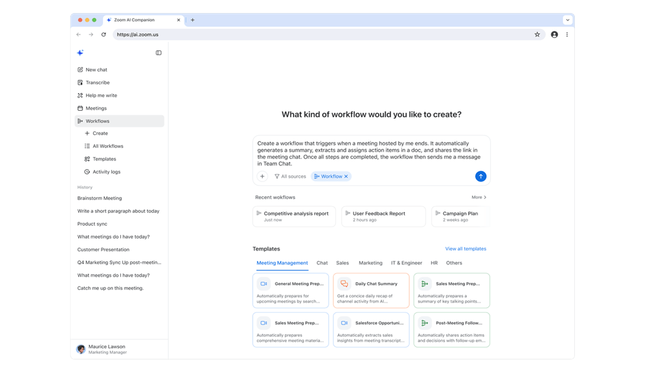Open Meetings via the calendar icon

80,108
